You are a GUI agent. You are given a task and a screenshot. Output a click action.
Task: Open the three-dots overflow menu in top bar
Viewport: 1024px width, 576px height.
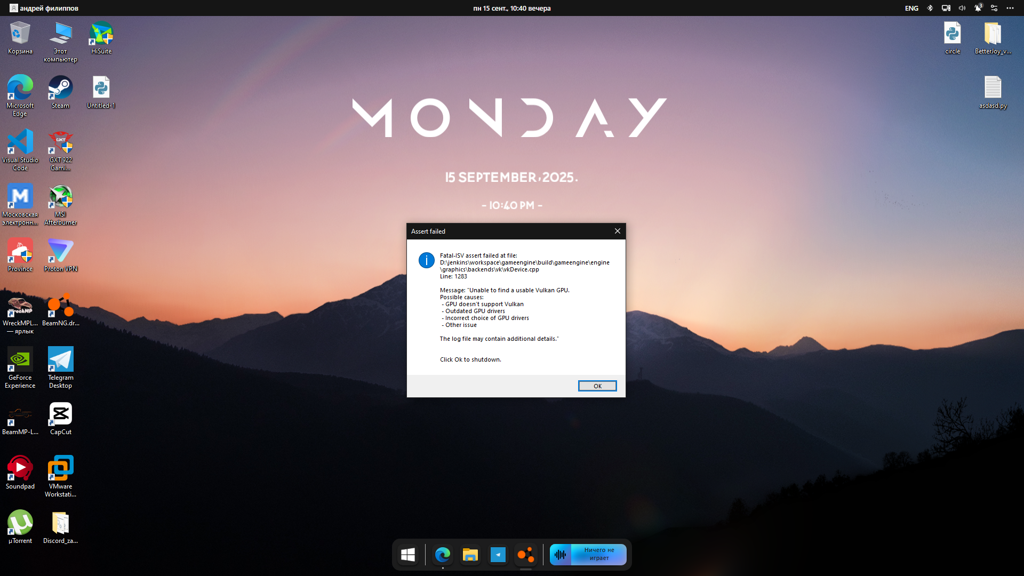coord(1010,8)
